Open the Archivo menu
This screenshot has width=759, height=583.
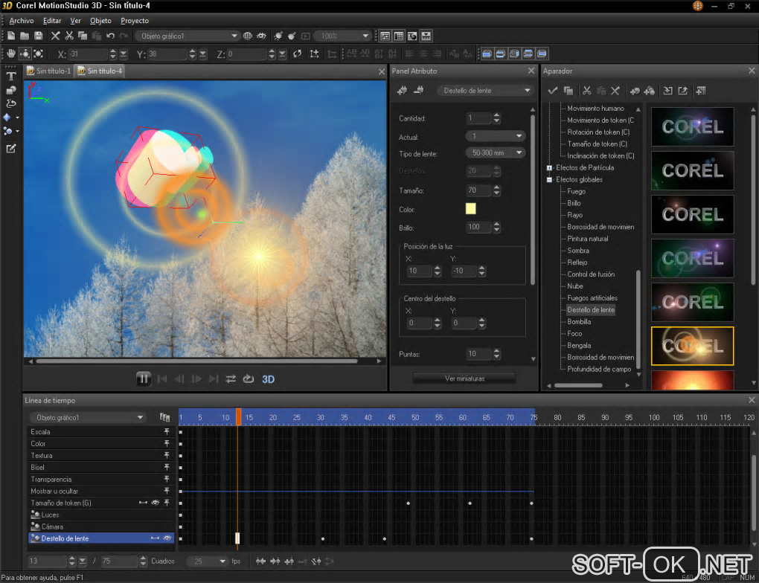tap(22, 21)
